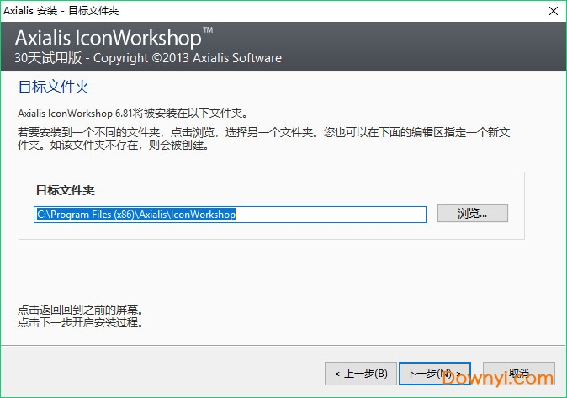Proceed by clicking 下一步(N) button

pos(433,373)
